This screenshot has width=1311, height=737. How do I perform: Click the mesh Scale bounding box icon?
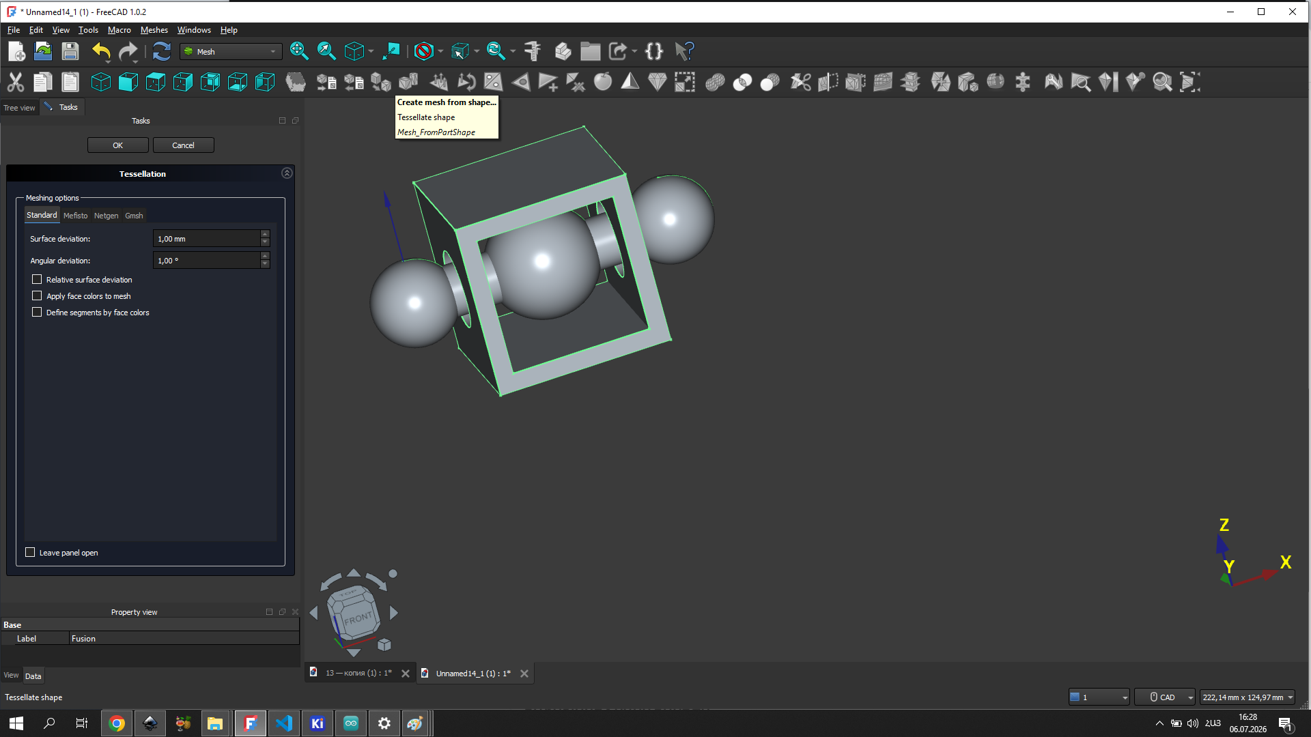coord(684,82)
